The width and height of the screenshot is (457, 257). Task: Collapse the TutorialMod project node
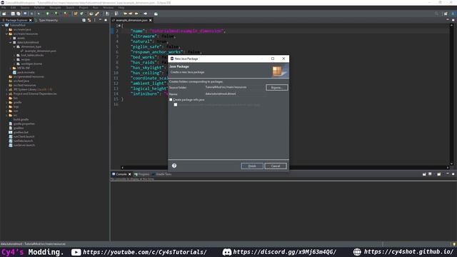(x=3, y=26)
